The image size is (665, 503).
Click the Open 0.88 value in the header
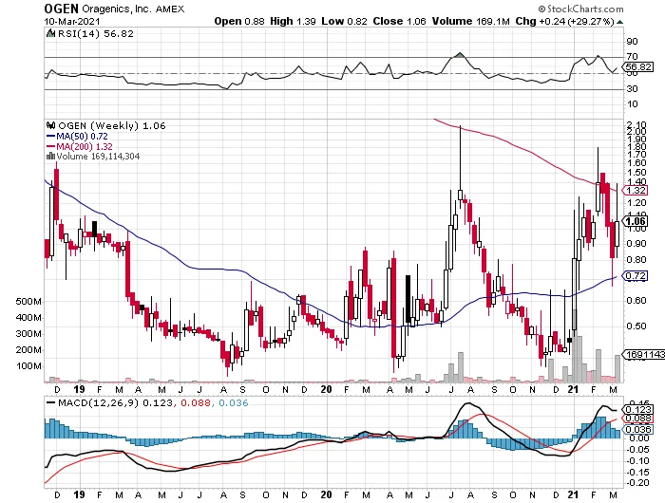coord(239,21)
